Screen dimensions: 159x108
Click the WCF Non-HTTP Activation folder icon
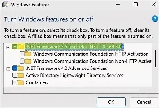(29, 61)
